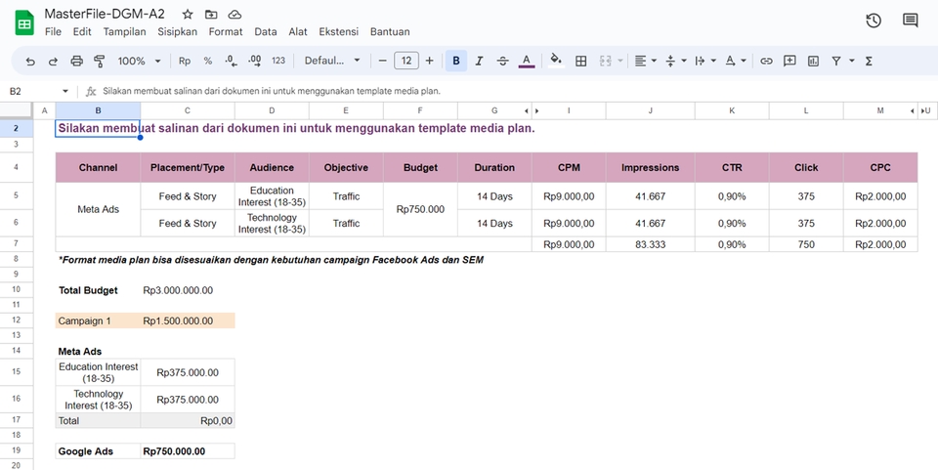Image resolution: width=938 pixels, height=470 pixels.
Task: Select row 4 header
Action: point(17,167)
